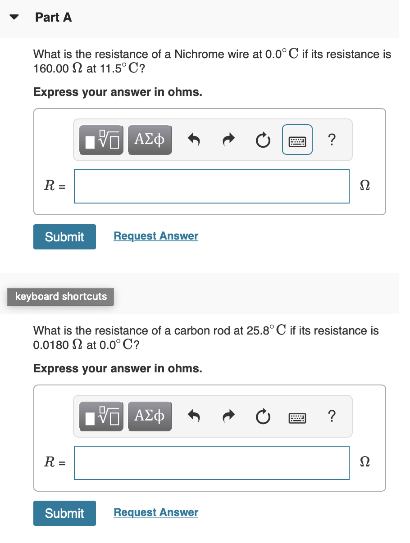Click Request Answer for the carbon rod question
Image resolution: width=410 pixels, height=543 pixels.
(155, 512)
